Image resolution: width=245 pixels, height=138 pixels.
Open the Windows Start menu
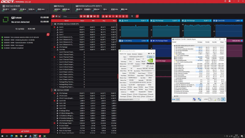pyautogui.click(x=2, y=136)
